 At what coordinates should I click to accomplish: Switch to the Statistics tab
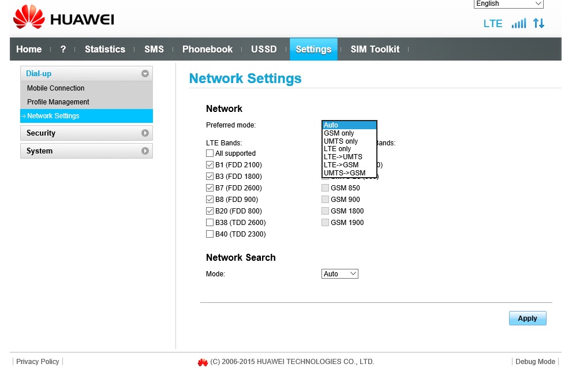(104, 49)
